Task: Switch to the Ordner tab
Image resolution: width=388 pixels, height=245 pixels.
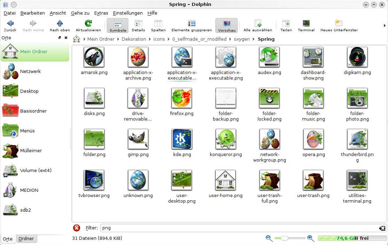Action: click(x=26, y=239)
